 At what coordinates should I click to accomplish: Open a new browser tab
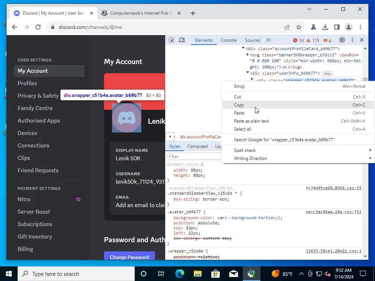point(193,13)
